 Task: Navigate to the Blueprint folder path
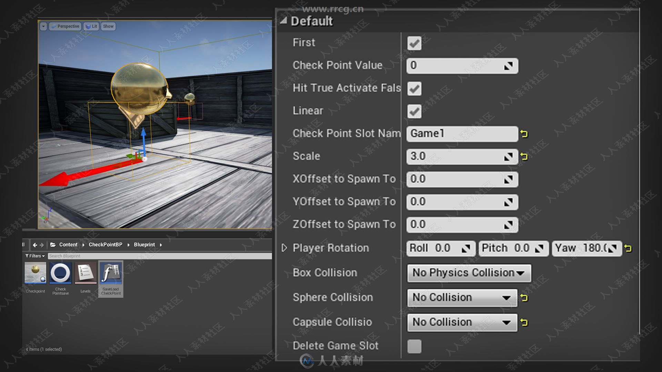(144, 244)
